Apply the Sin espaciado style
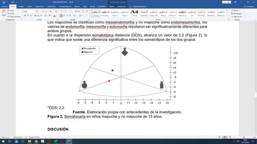 106,13
